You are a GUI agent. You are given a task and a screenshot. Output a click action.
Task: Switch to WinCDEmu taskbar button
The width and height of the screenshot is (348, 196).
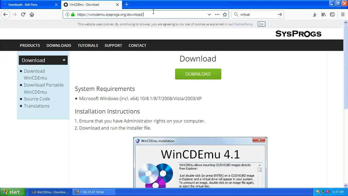(x=51, y=192)
